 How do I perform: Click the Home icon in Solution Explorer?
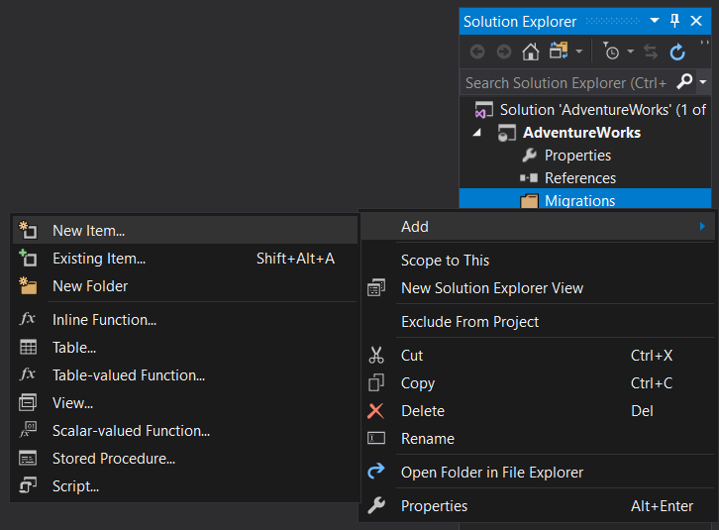pos(531,52)
